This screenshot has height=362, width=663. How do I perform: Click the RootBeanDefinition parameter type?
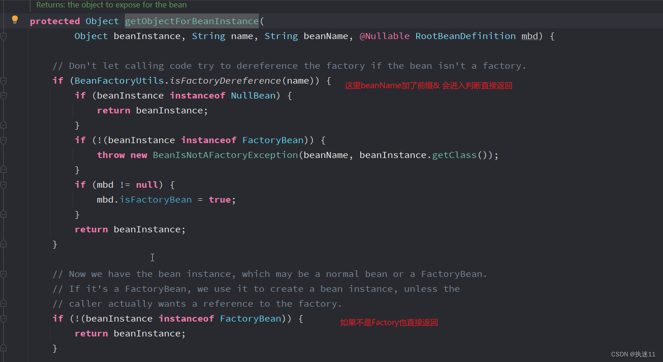click(466, 36)
